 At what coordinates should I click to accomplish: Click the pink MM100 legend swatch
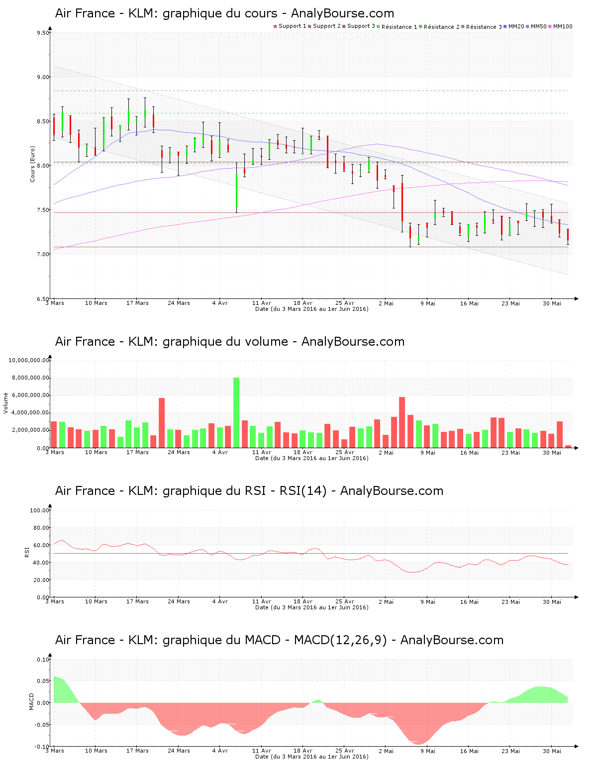pos(550,26)
